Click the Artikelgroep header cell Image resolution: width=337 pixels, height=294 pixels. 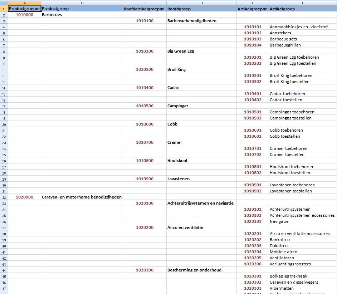click(303, 9)
